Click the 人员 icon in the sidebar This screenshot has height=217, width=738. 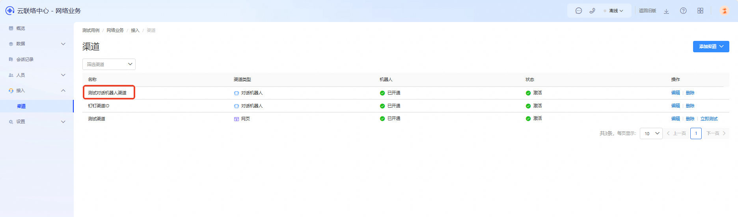11,75
